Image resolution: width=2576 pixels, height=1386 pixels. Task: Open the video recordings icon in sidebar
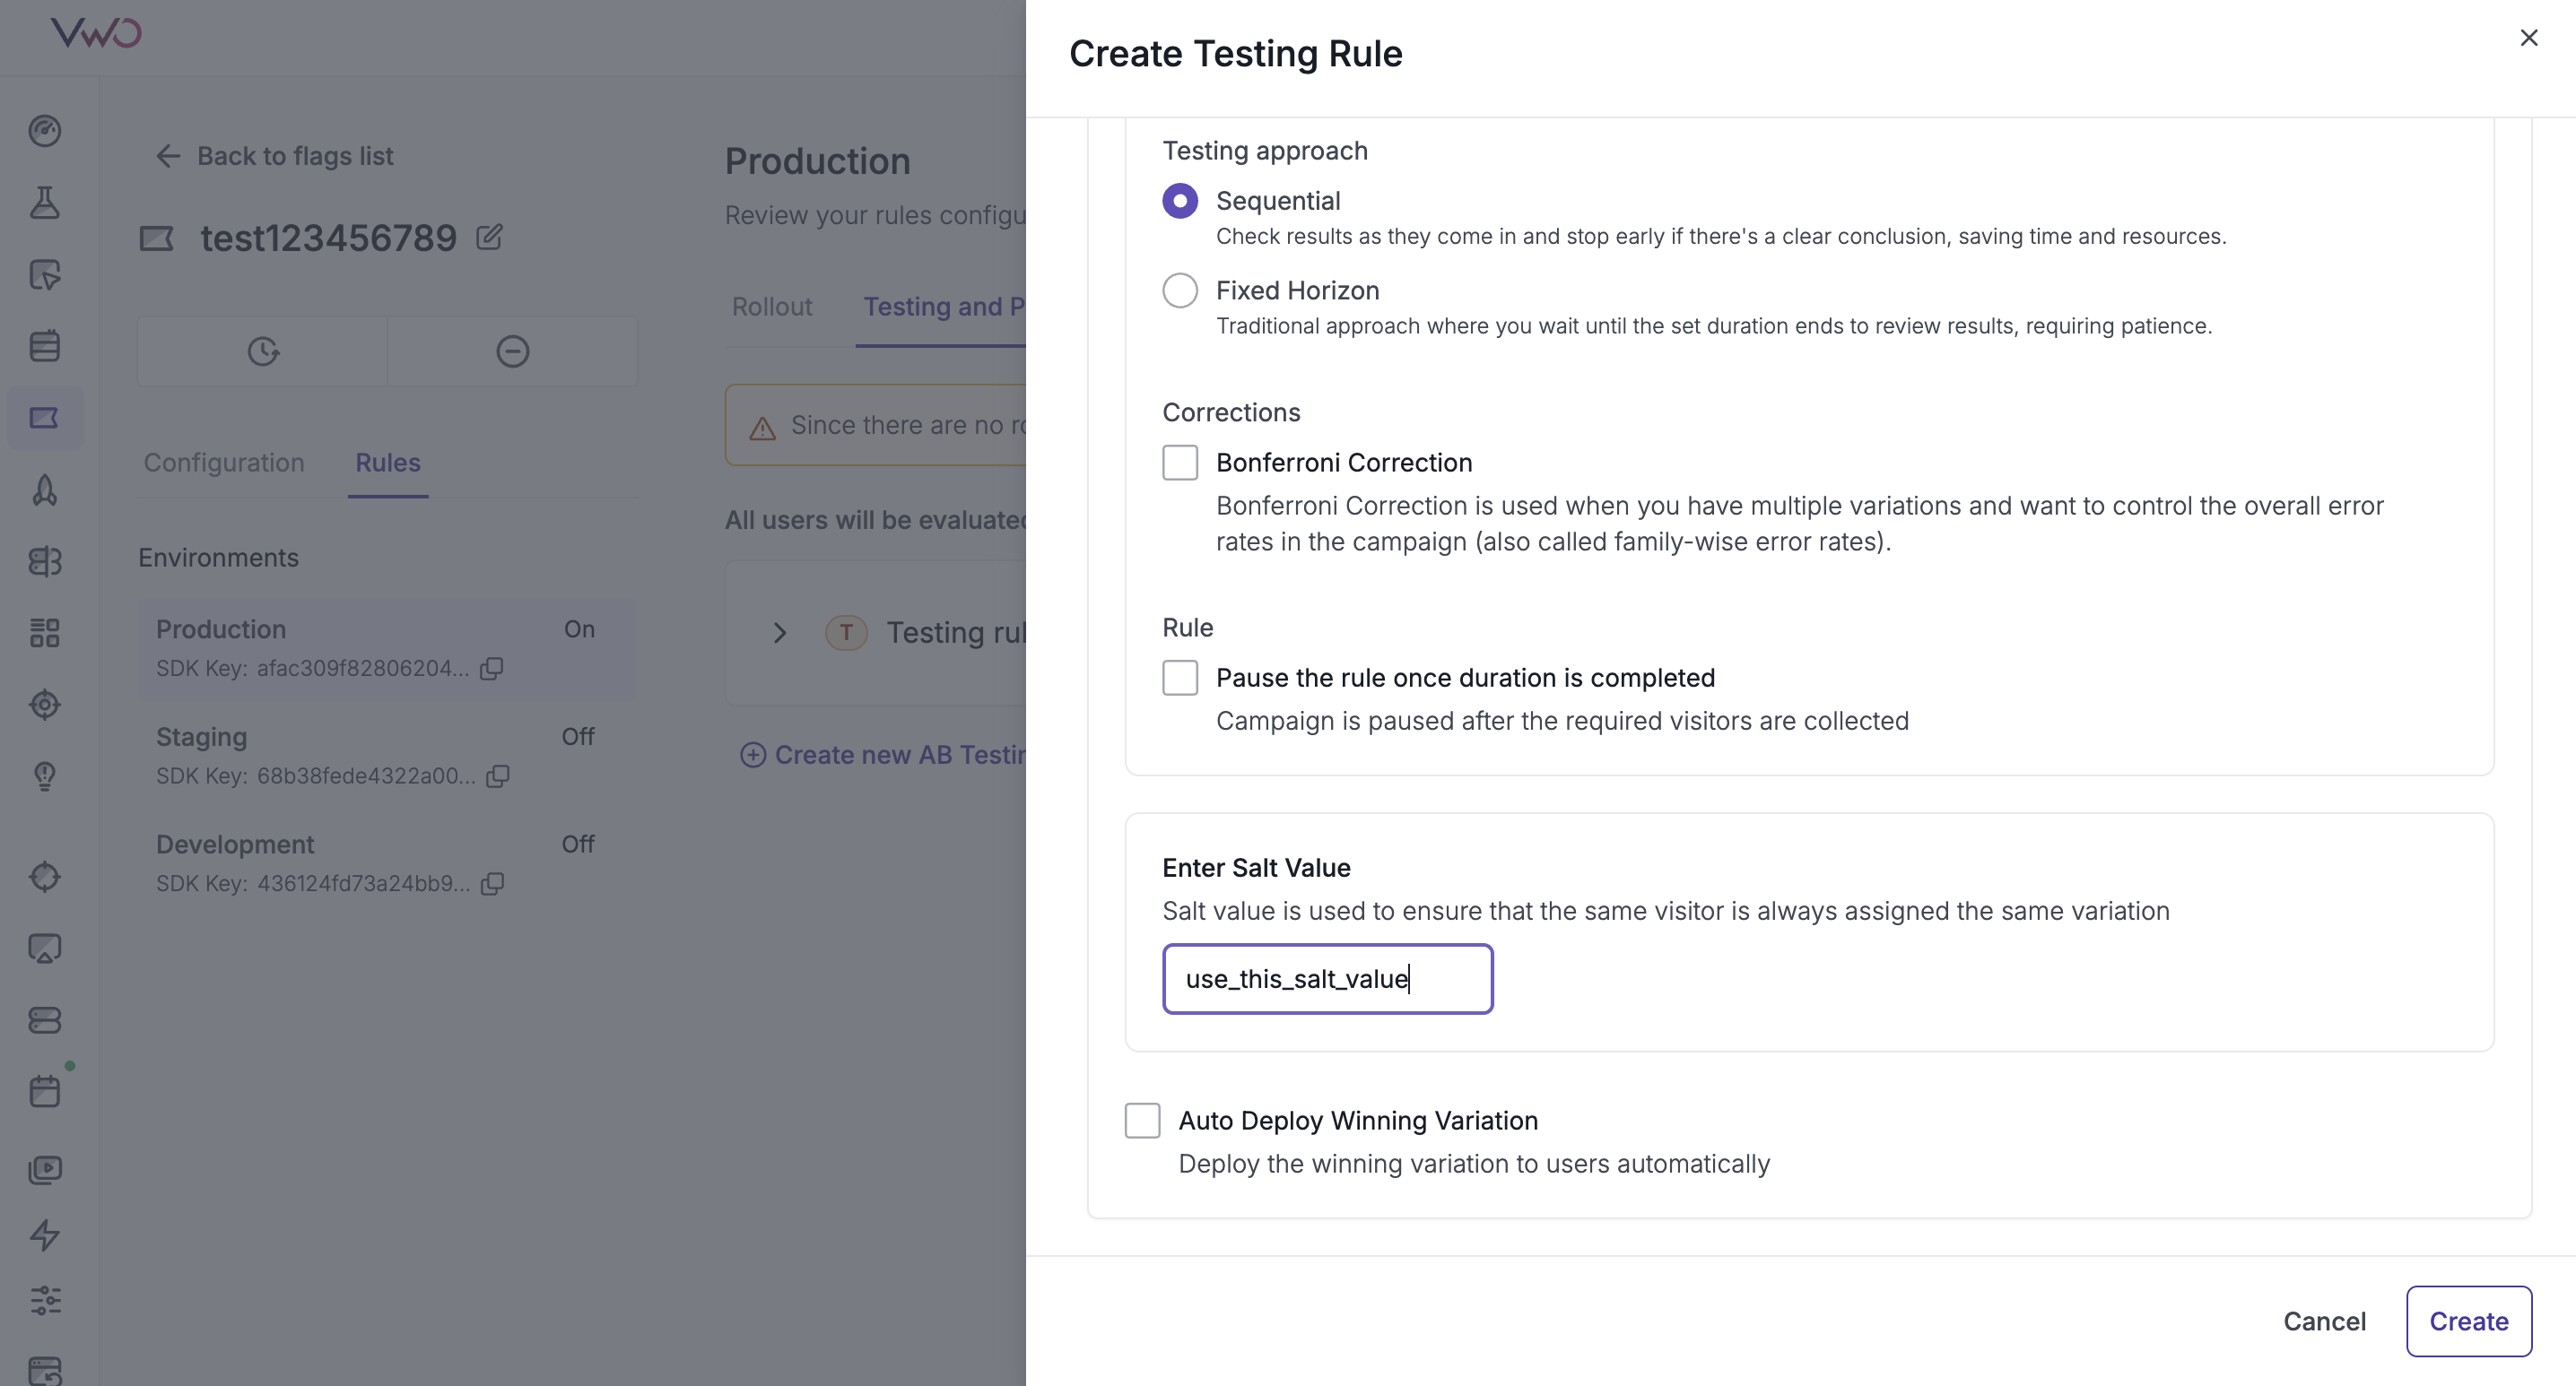point(45,1170)
